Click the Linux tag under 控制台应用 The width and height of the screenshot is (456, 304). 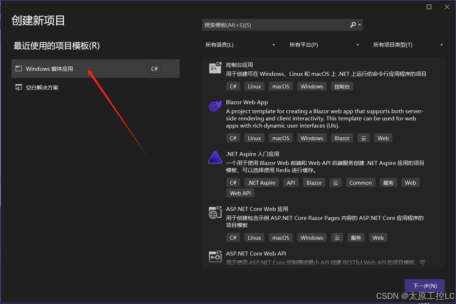[254, 86]
